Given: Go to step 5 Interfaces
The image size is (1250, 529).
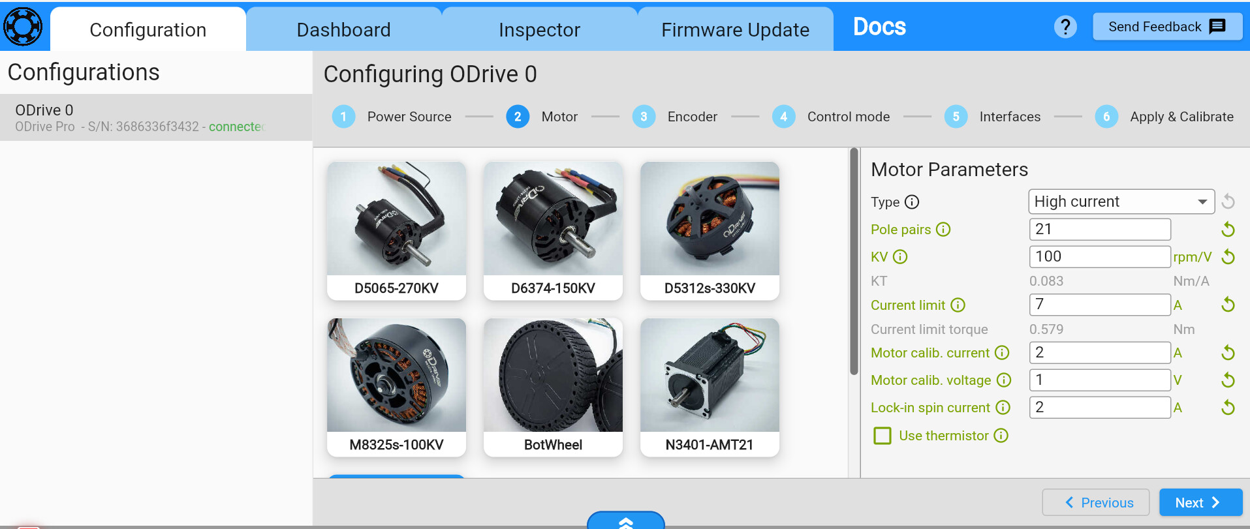Looking at the screenshot, I should (993, 117).
